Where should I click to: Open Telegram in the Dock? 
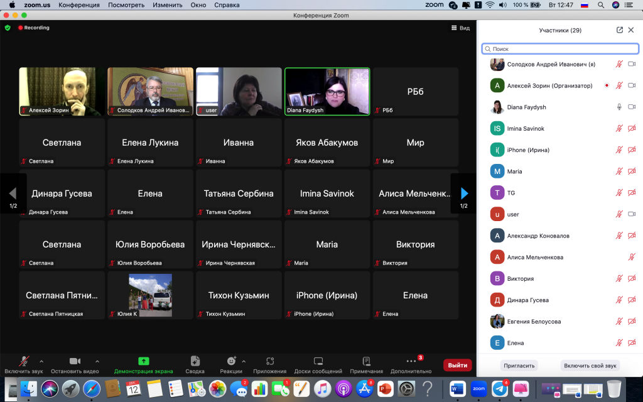[499, 388]
